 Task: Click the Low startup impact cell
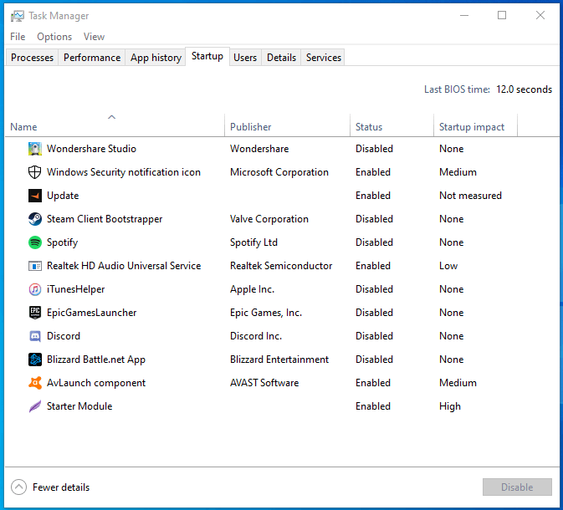(448, 266)
